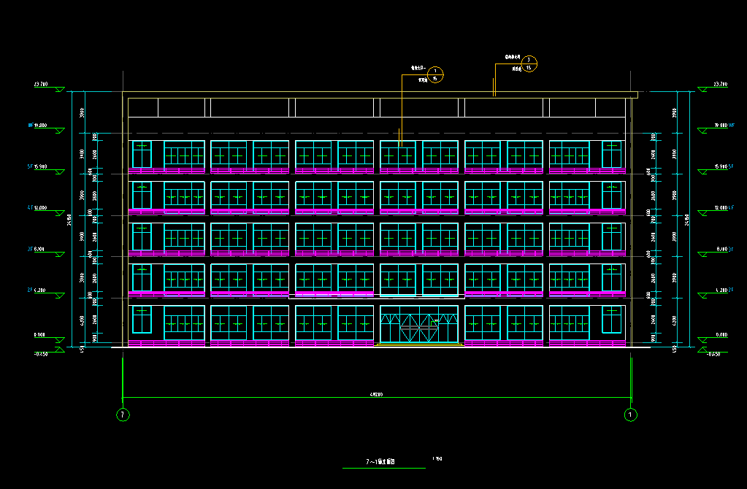Viewport: 747px width, 489px height.
Task: Select the left 23.700 elevation marker triangle
Action: 60,89
